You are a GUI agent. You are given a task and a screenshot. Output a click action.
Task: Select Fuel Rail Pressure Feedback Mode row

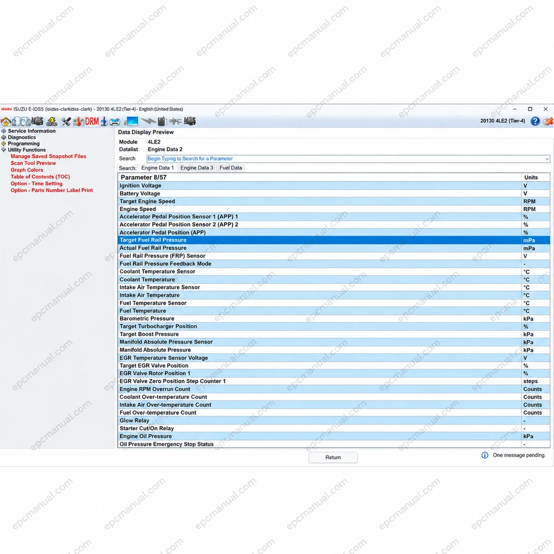tap(334, 264)
